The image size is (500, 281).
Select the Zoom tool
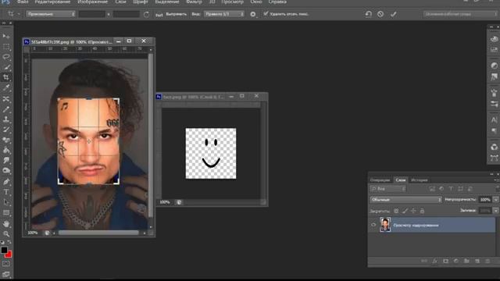(6, 234)
